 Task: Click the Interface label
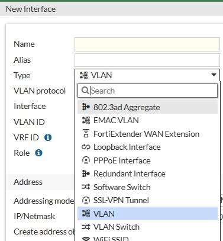[x=30, y=106]
